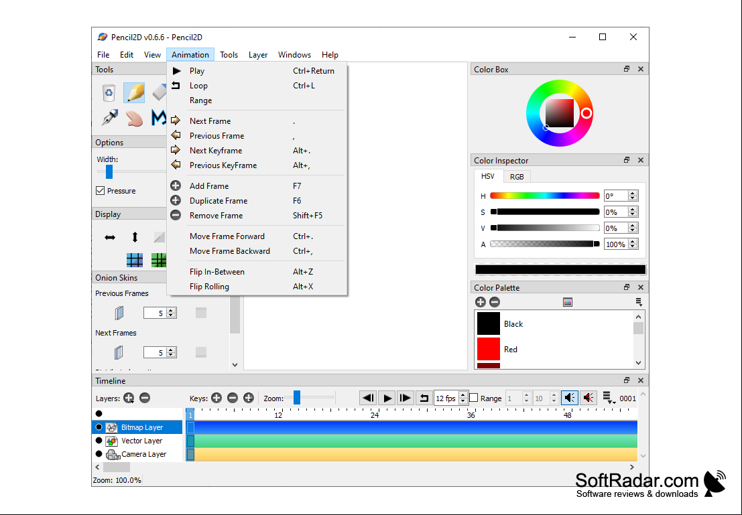Click the Hue value input field
The height and width of the screenshot is (515, 742).
click(616, 196)
